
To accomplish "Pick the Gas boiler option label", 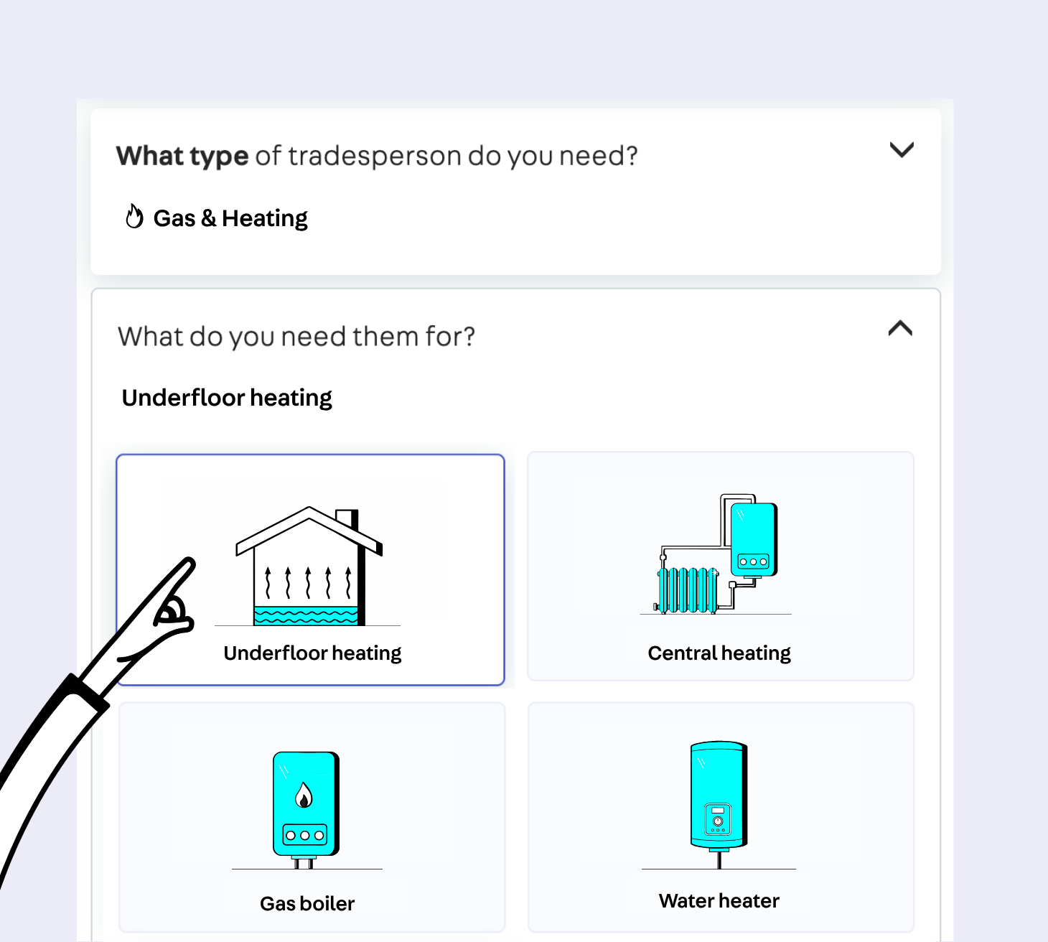I will [x=307, y=903].
